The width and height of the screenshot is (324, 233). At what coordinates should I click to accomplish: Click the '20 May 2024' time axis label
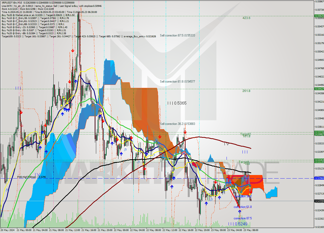8,230
